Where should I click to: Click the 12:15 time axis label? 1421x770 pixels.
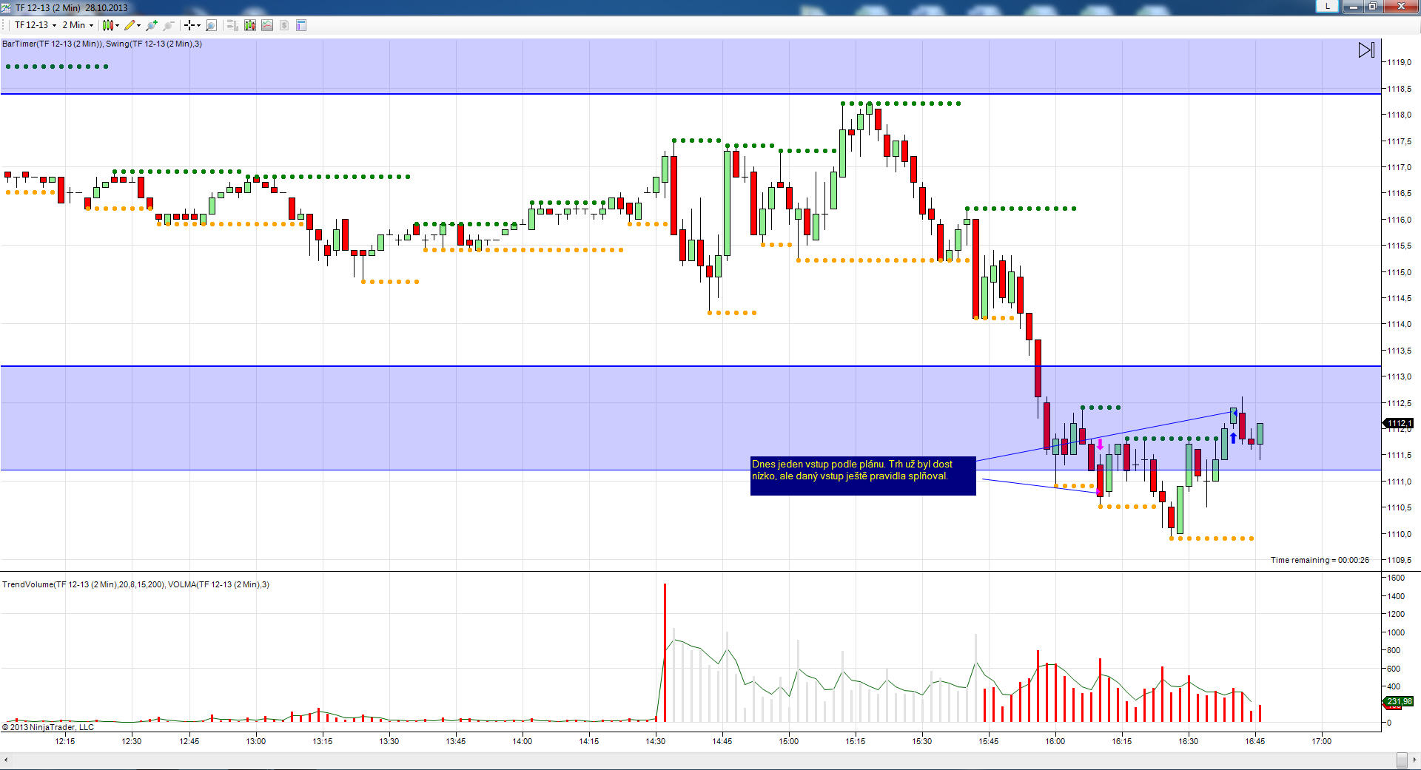click(x=65, y=741)
